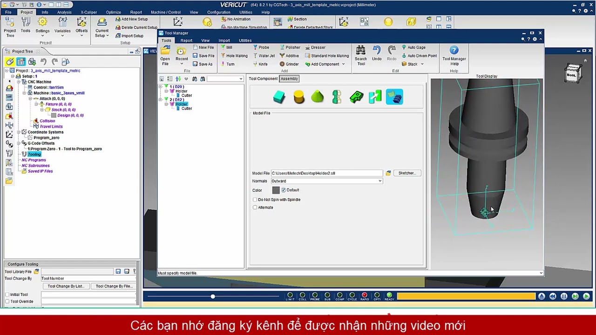Click Save File in Tool Manager

coord(203,56)
